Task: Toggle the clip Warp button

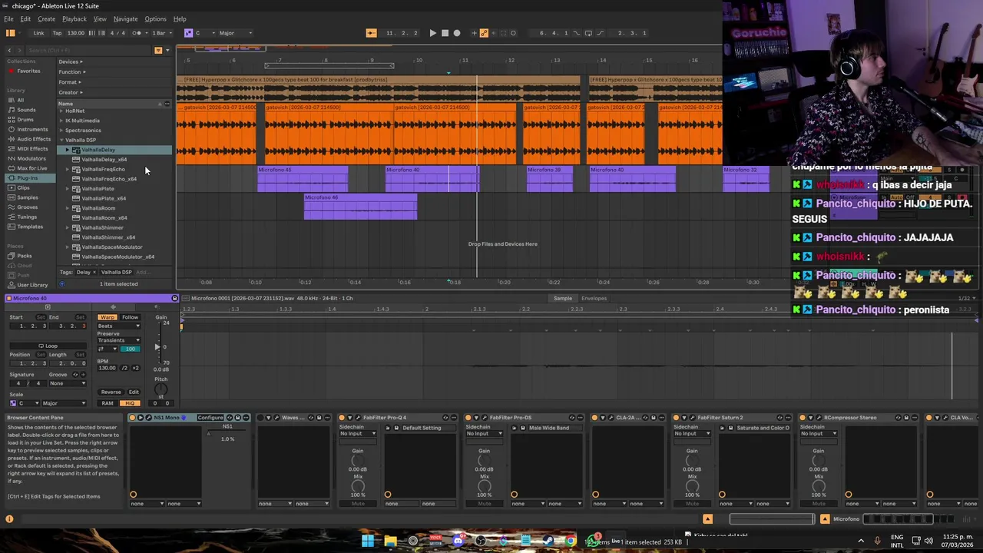Action: coord(107,317)
